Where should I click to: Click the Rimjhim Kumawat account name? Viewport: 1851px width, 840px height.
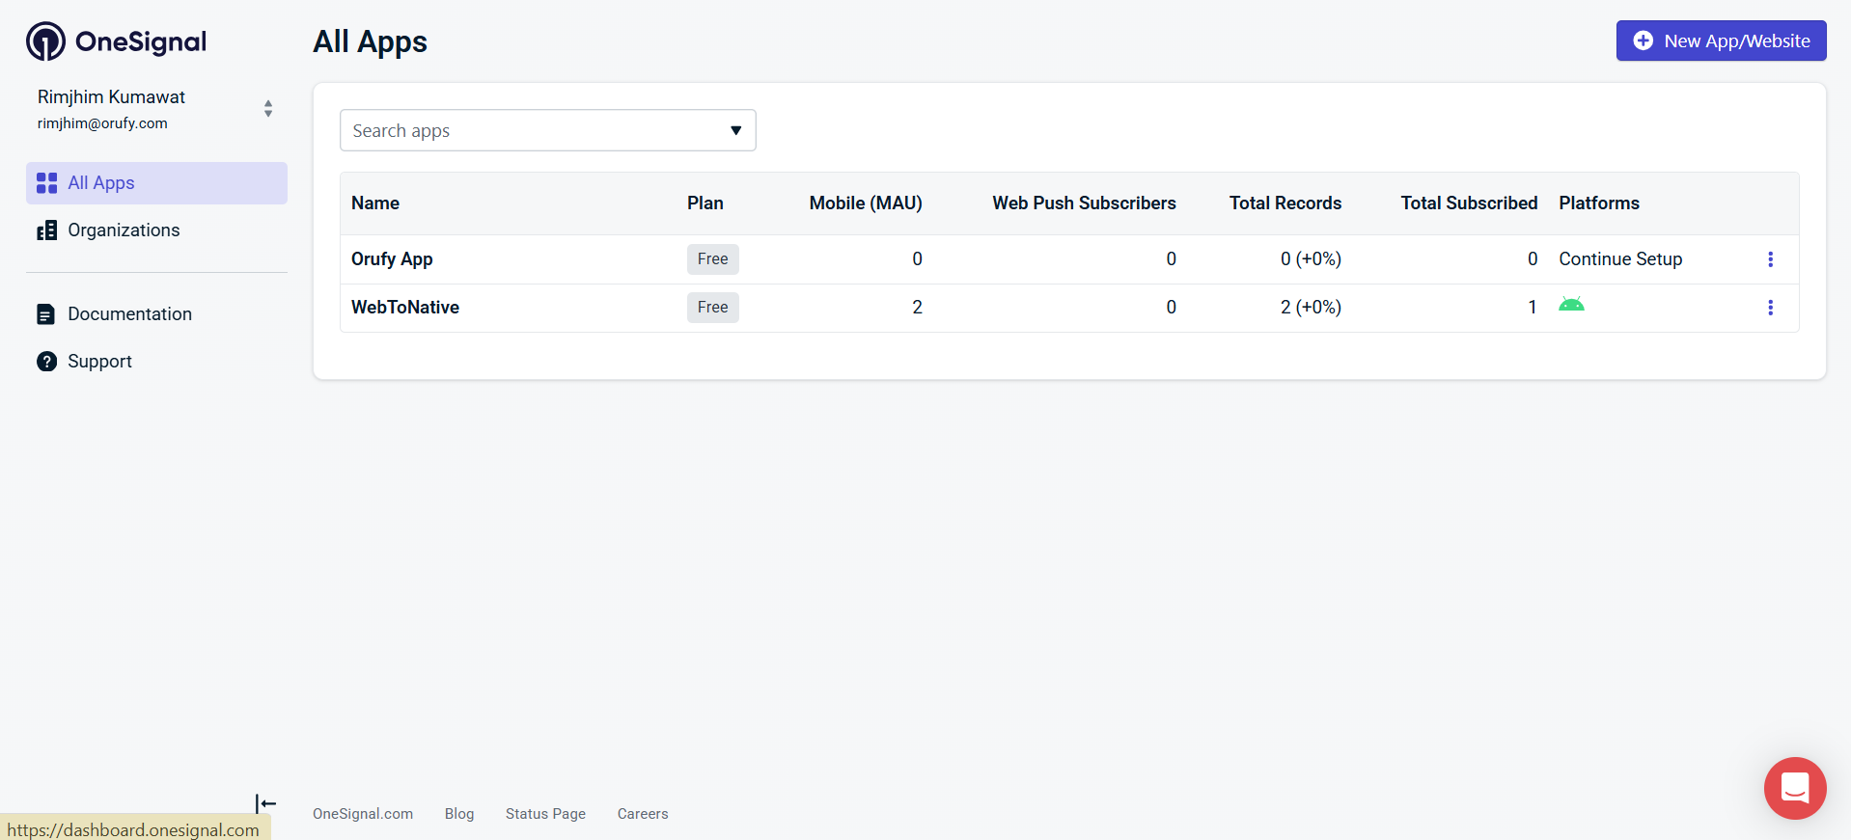[x=111, y=97]
